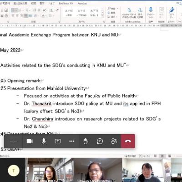Align text left
Screen dimensions: 182x182
[13, 16]
